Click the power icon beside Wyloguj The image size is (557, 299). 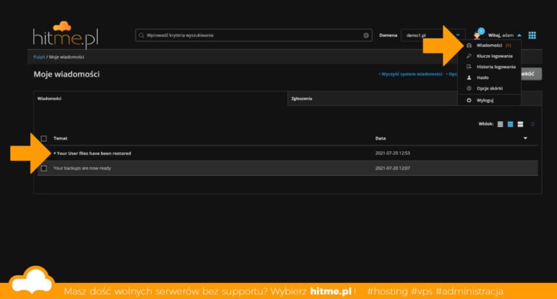[469, 100]
